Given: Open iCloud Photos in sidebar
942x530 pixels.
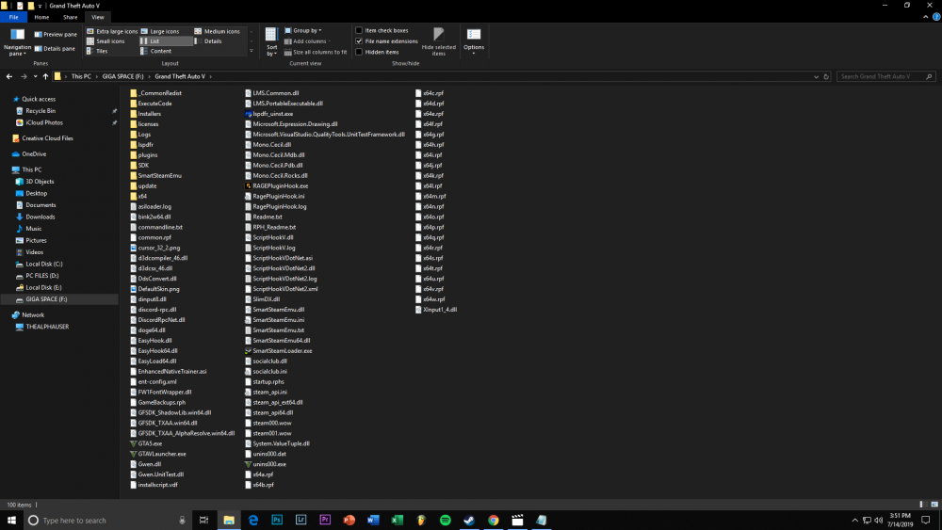Looking at the screenshot, I should [x=44, y=123].
